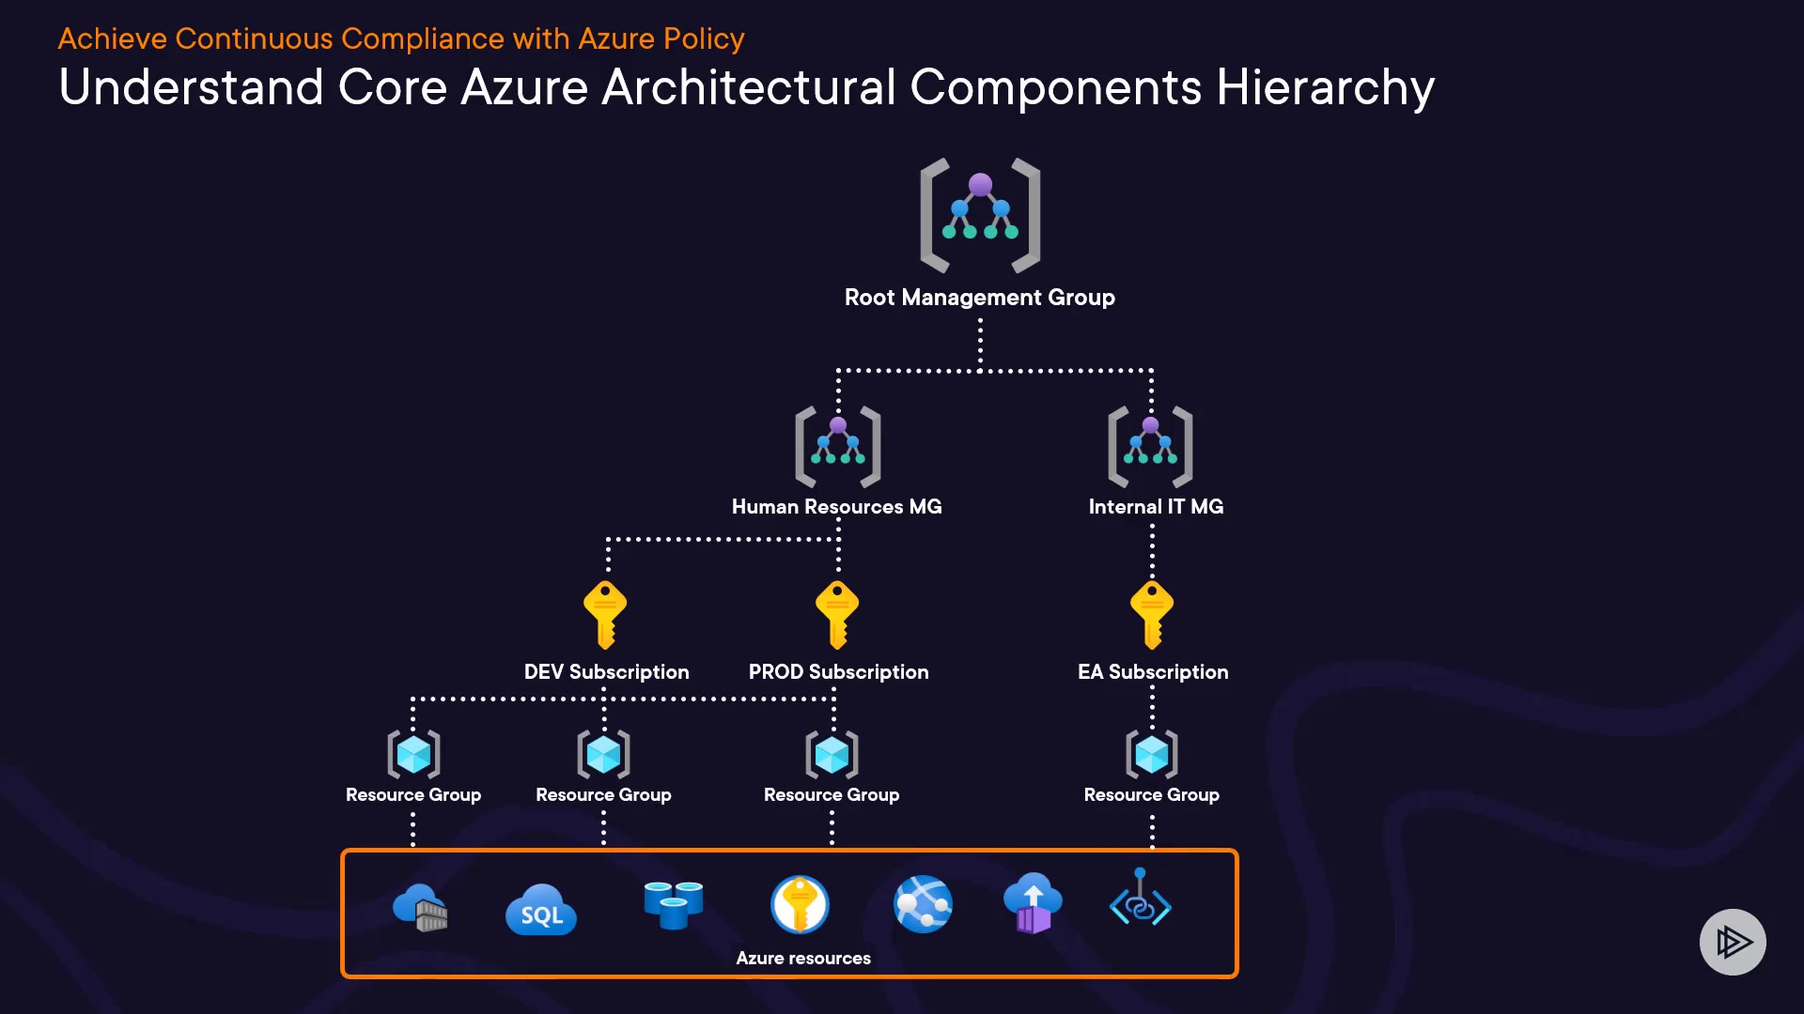Select the Key Vault resource icon
The image size is (1804, 1014).
pos(800,905)
